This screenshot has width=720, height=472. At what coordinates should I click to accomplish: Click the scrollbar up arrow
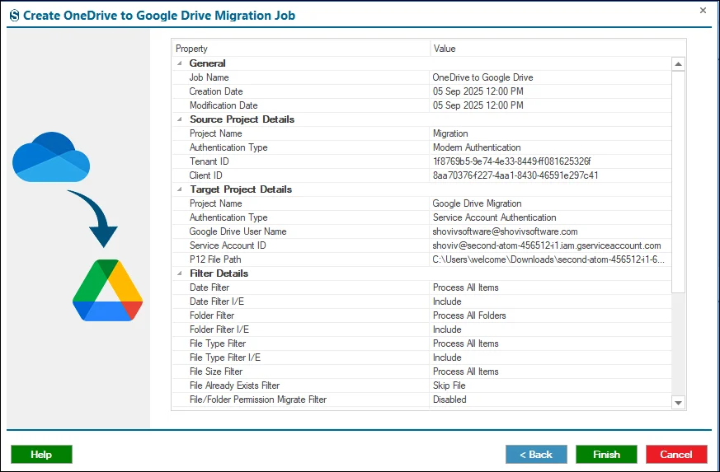pos(678,63)
